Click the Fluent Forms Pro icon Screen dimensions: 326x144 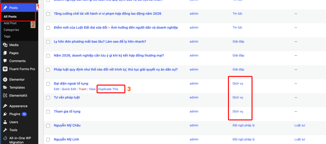point(5,69)
